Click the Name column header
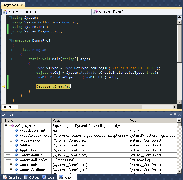 [x=28, y=121]
